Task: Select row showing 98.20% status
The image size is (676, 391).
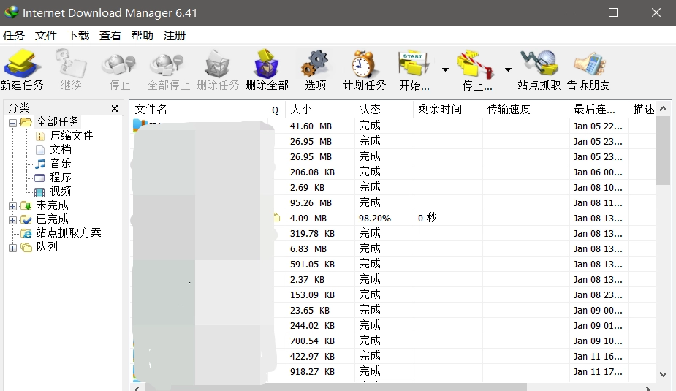Action: 392,218
